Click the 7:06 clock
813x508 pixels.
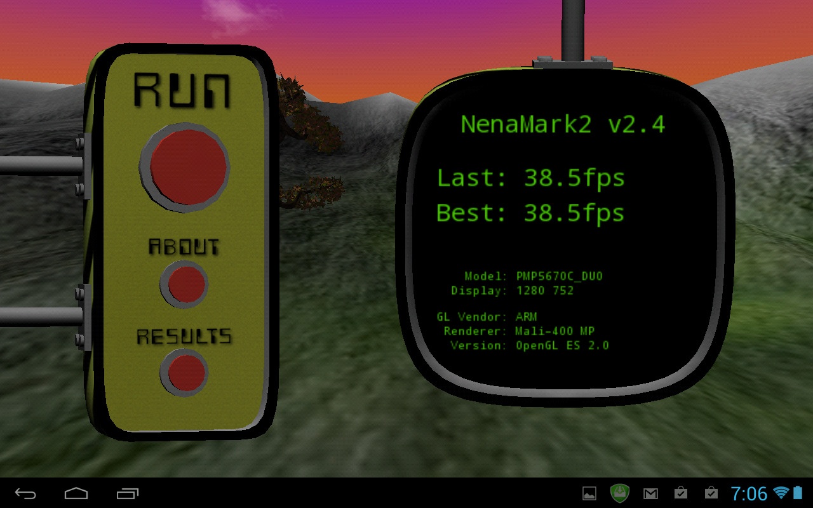point(749,493)
